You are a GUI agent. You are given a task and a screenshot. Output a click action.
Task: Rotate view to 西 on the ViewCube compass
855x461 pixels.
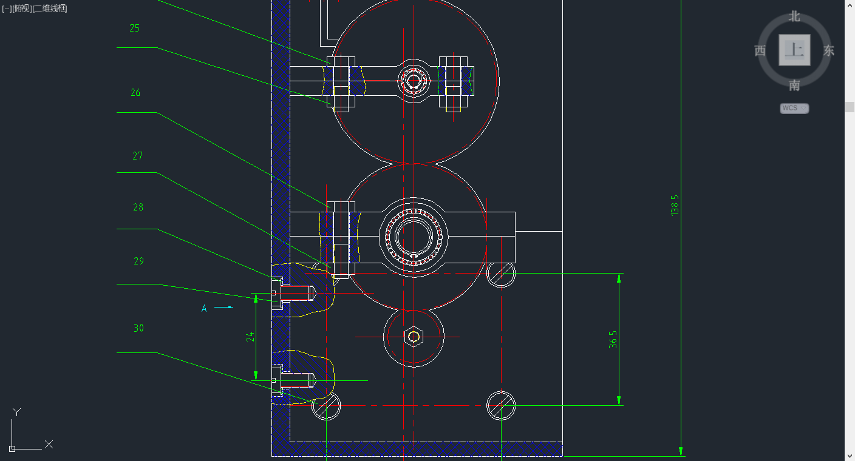(x=760, y=51)
